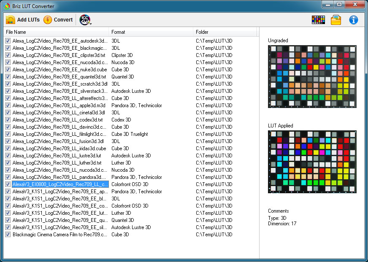The height and width of the screenshot is (262, 368).
Task: Toggle checkbox for LL_codex3d.txt row
Action: 8,120
